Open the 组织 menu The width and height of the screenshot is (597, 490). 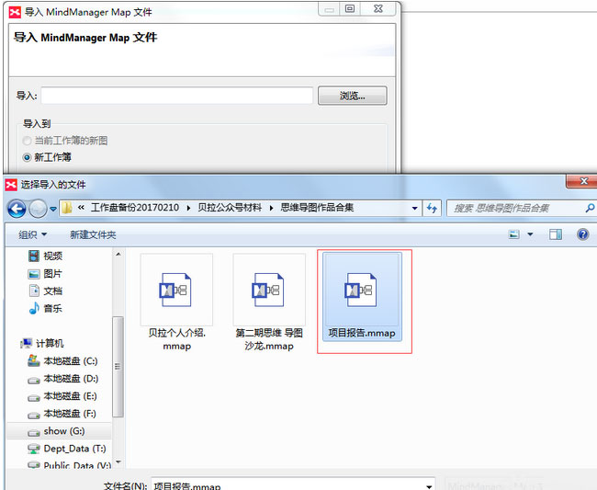coord(32,234)
